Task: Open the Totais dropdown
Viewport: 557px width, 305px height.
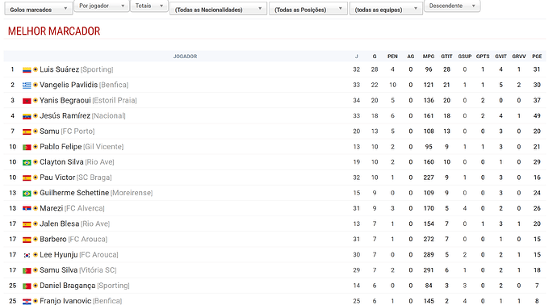Action: point(149,6)
